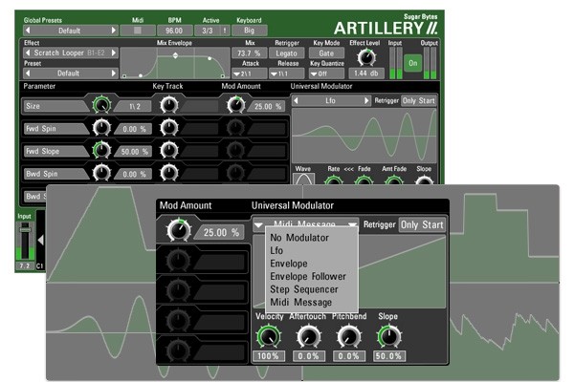Click the Mix 73.7 % value field

click(x=250, y=53)
